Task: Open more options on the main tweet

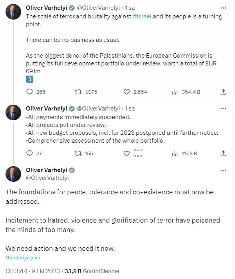Action: click(223, 170)
